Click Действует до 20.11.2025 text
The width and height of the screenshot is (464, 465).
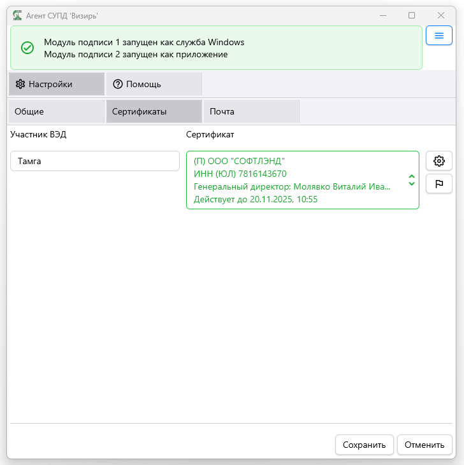click(256, 199)
